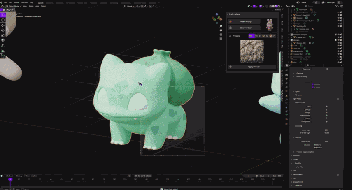Image resolution: width=354 pixels, height=190 pixels.
Task: Expand the Volumes panel
Action: (292, 156)
